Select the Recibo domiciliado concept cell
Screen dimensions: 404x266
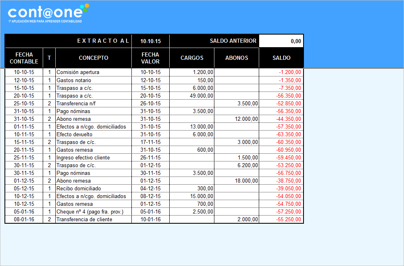(94, 188)
